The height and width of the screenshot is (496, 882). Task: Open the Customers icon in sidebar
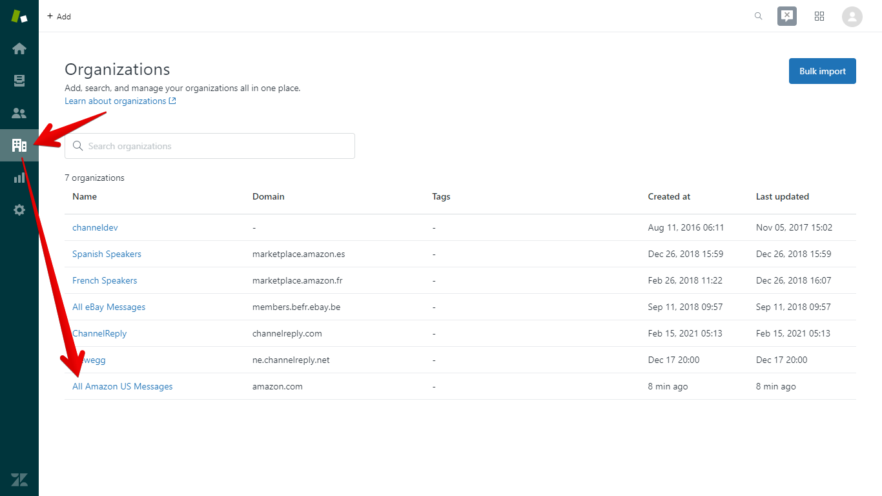(x=19, y=113)
